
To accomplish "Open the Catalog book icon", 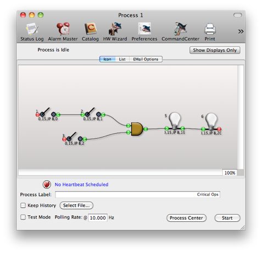I will coord(91,29).
